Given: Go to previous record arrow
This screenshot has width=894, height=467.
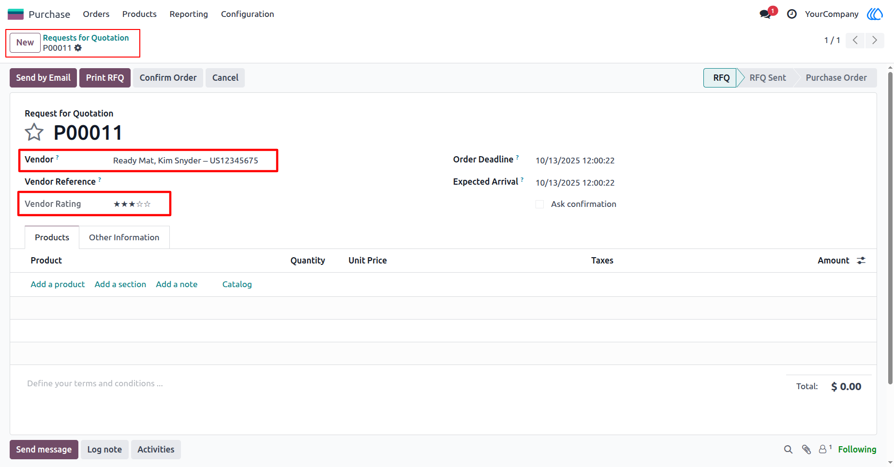Looking at the screenshot, I should pyautogui.click(x=855, y=40).
